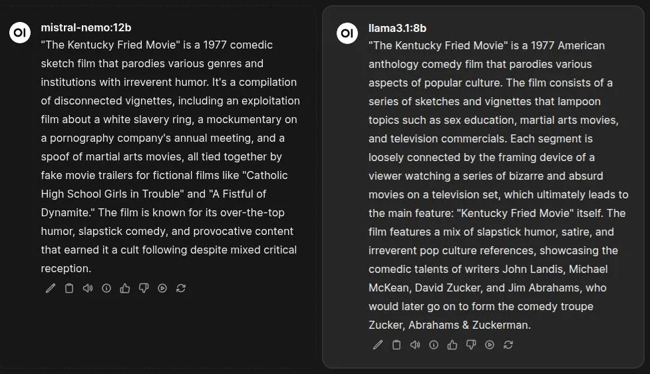Open info details for llama3.1:8b response
Image resolution: width=650 pixels, height=374 pixels.
434,345
